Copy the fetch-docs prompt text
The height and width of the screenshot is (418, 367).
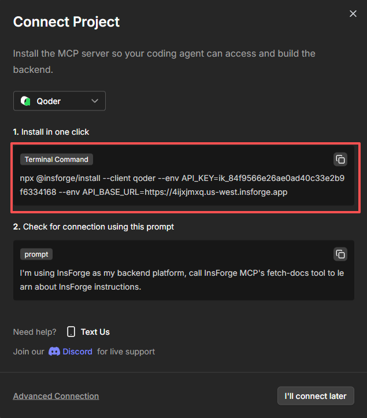click(340, 254)
